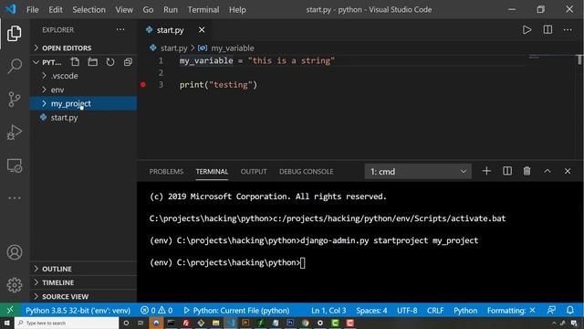
Task: Show additional activity bar views ellipsis
Action: click(x=15, y=198)
